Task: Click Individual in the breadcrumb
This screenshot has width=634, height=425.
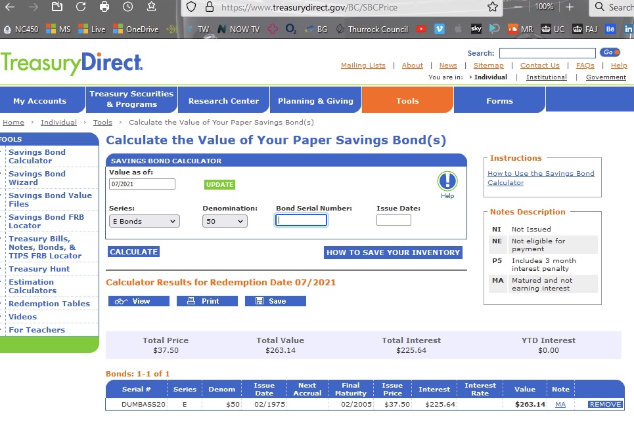Action: pyautogui.click(x=58, y=122)
